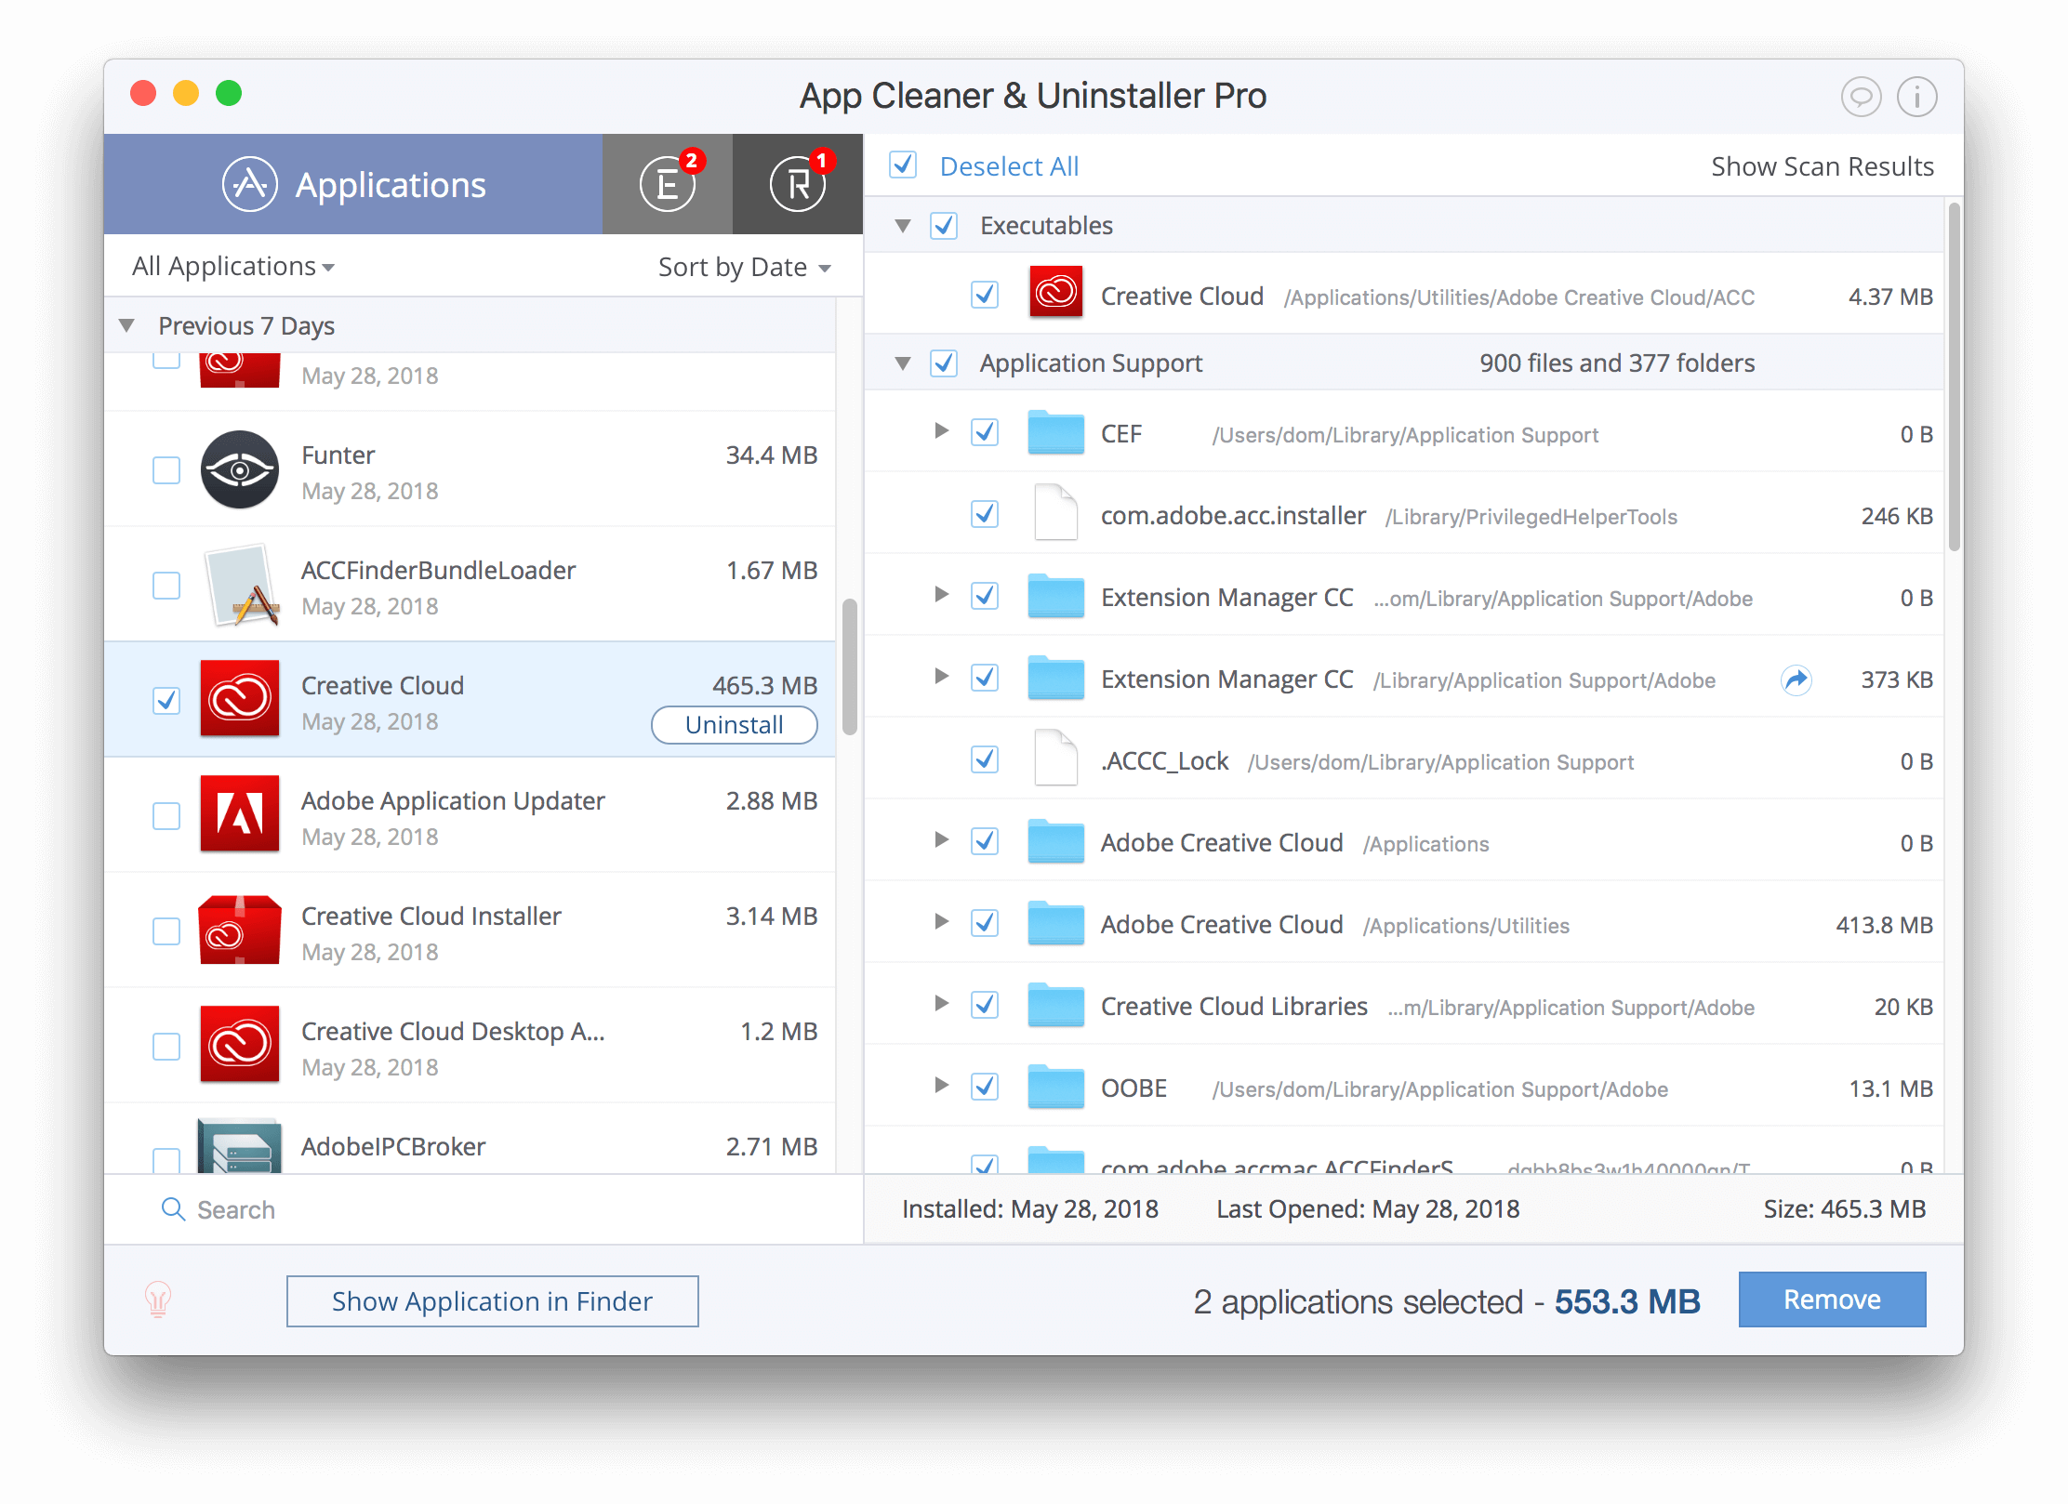
Task: Click the Applications tab icon
Action: point(247,183)
